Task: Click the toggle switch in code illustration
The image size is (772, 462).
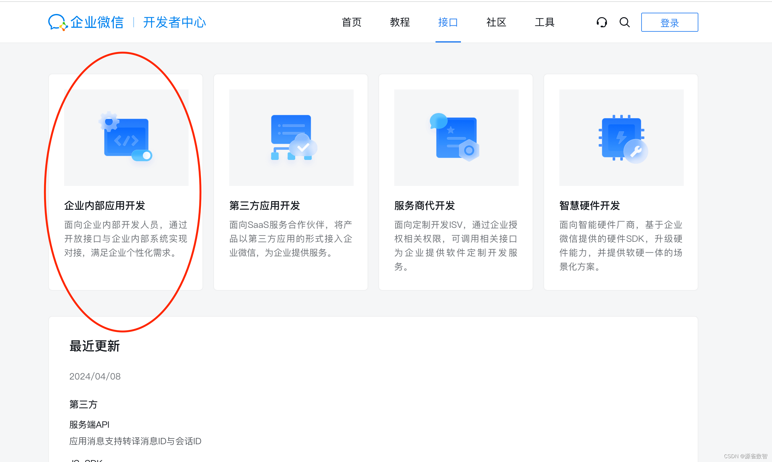Action: [x=142, y=155]
